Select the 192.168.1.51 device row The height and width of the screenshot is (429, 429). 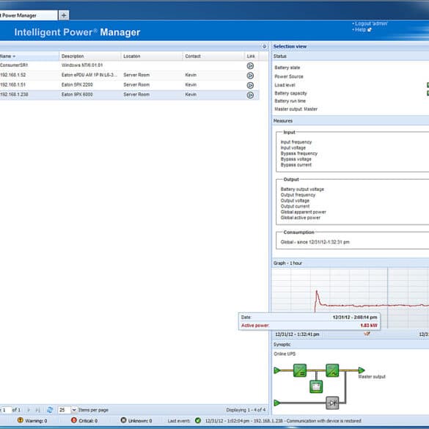(x=129, y=85)
